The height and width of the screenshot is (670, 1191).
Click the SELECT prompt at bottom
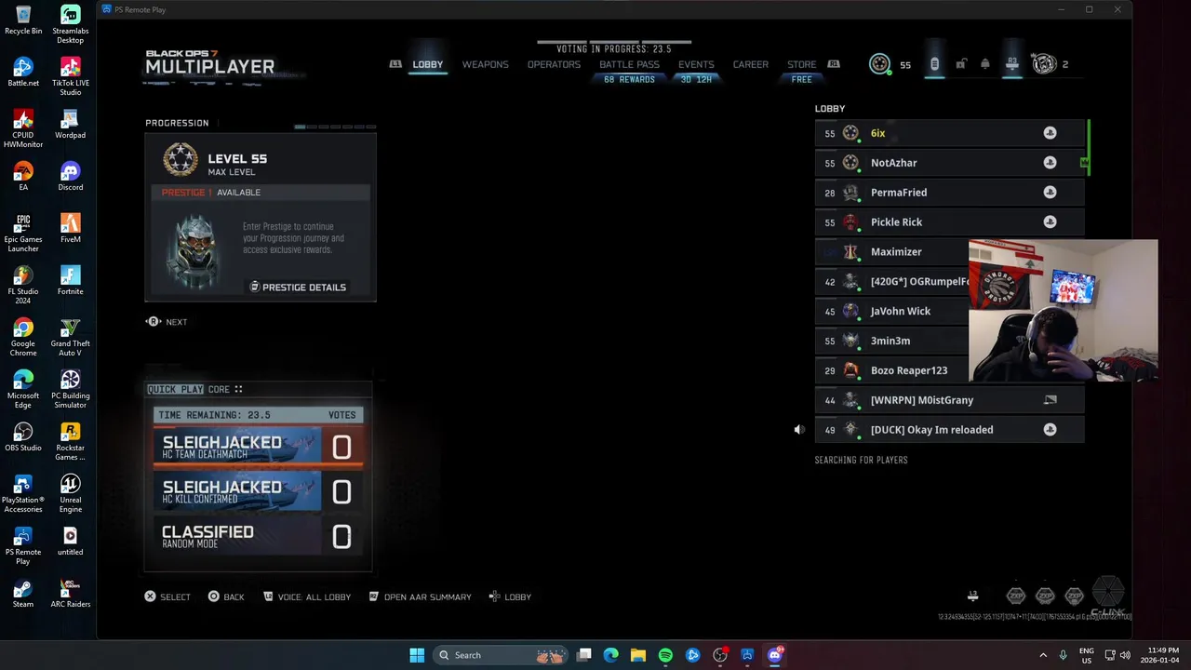pos(167,596)
